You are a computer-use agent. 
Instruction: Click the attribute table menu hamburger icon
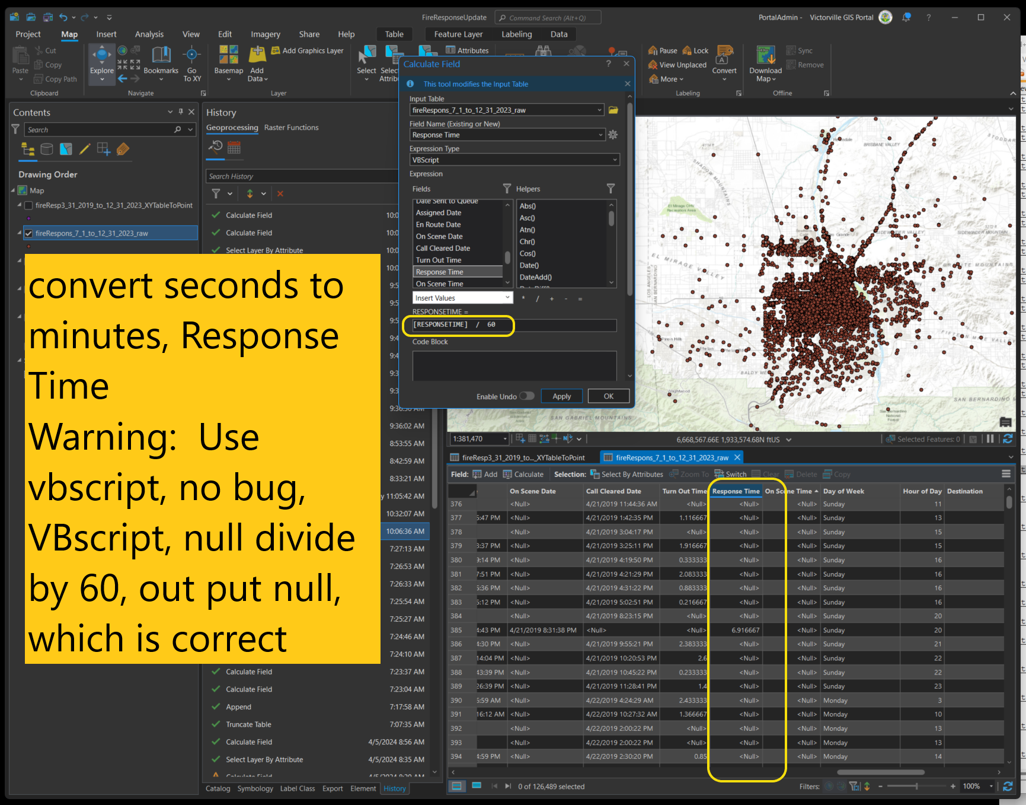(x=1006, y=474)
